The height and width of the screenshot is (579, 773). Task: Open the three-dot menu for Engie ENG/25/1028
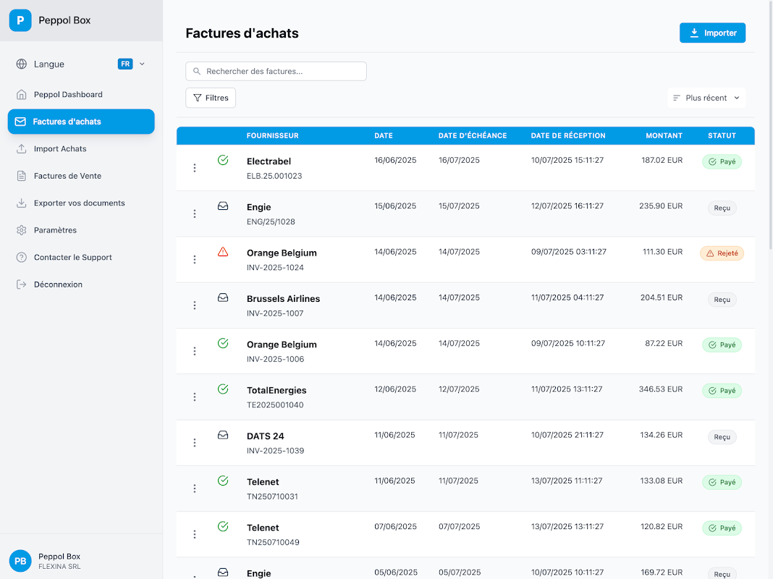[195, 214]
